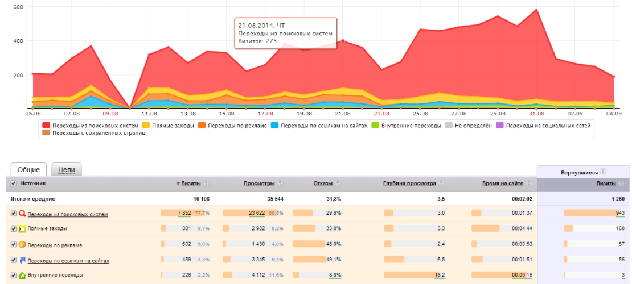The width and height of the screenshot is (632, 284).
Task: Click time on site value 00:09:15
Action: [x=522, y=275]
